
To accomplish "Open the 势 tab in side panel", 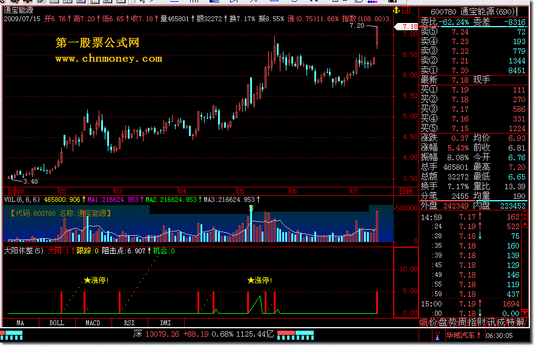I will tap(452, 322).
